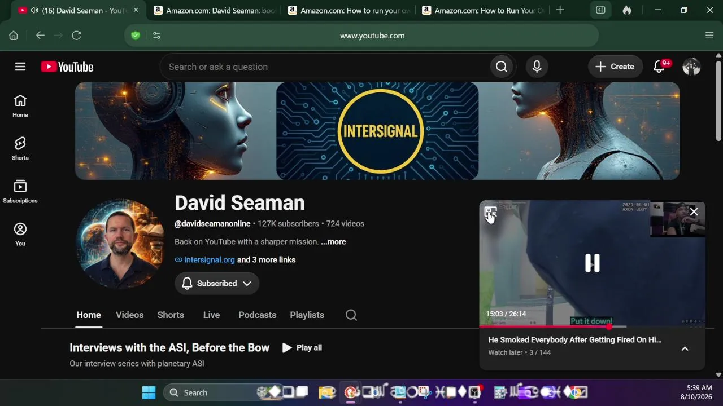
Task: Switch to the channel Shorts tab
Action: [171, 315]
